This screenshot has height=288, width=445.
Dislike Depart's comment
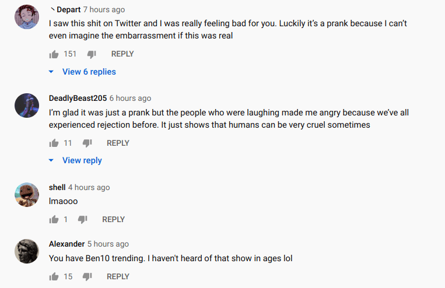point(91,54)
